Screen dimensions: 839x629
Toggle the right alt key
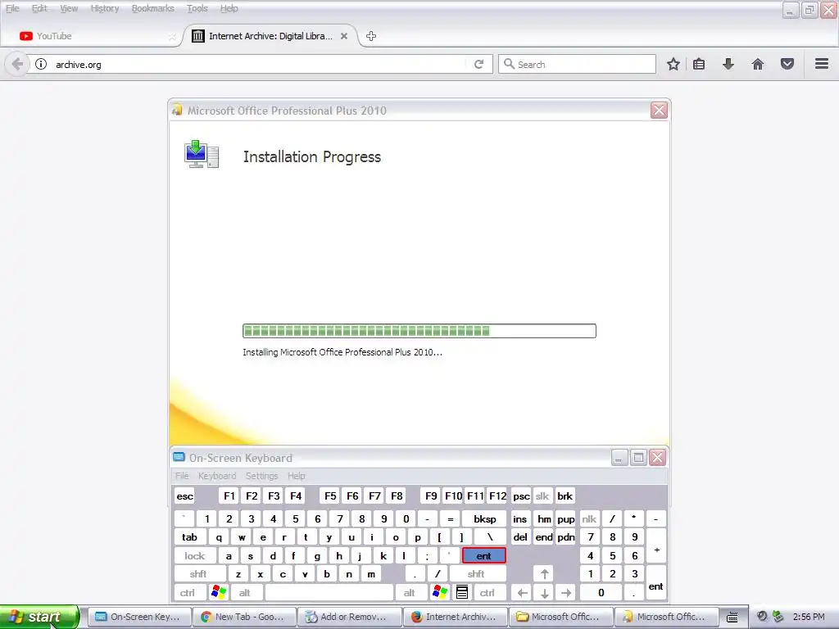(x=410, y=593)
